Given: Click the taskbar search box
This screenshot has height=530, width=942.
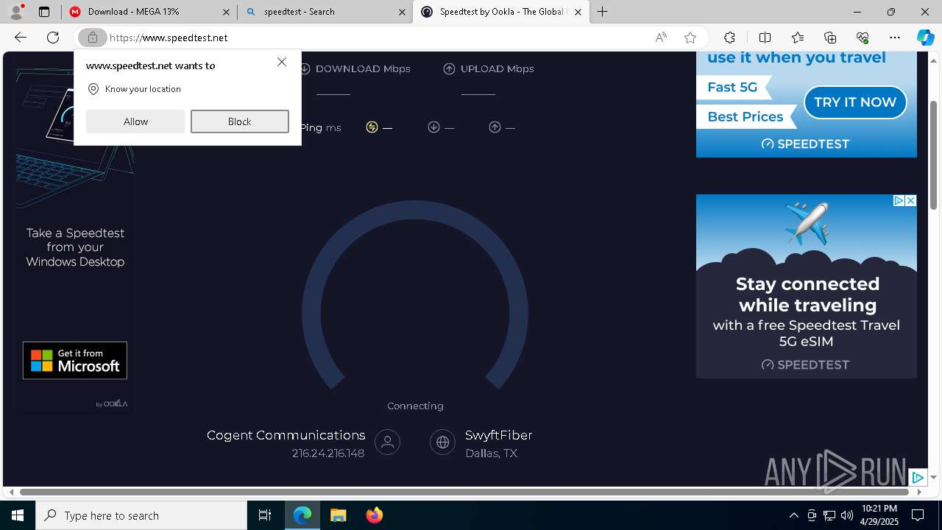Looking at the screenshot, I should (141, 515).
